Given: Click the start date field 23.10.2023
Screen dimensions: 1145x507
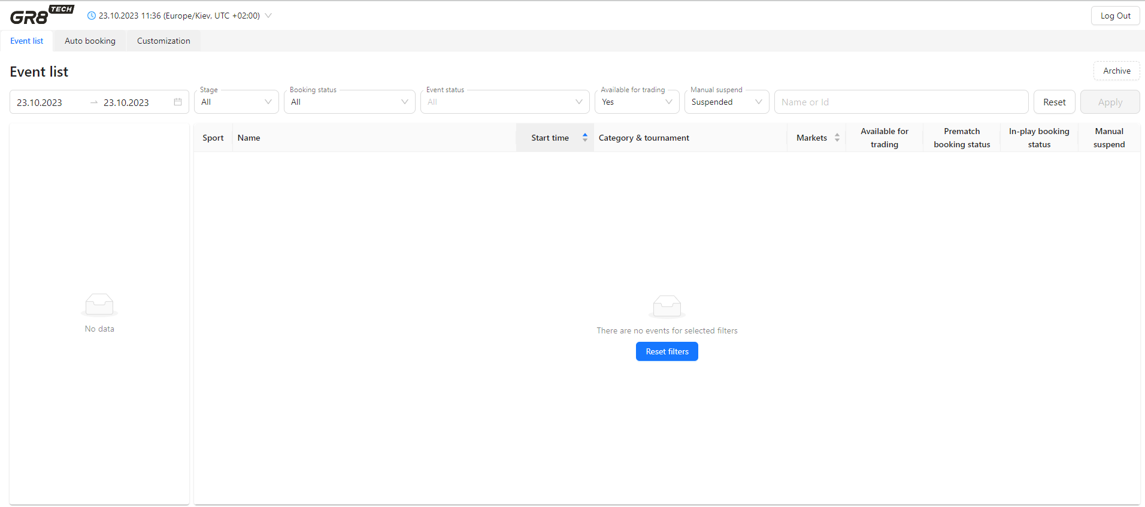Looking at the screenshot, I should click(x=40, y=102).
